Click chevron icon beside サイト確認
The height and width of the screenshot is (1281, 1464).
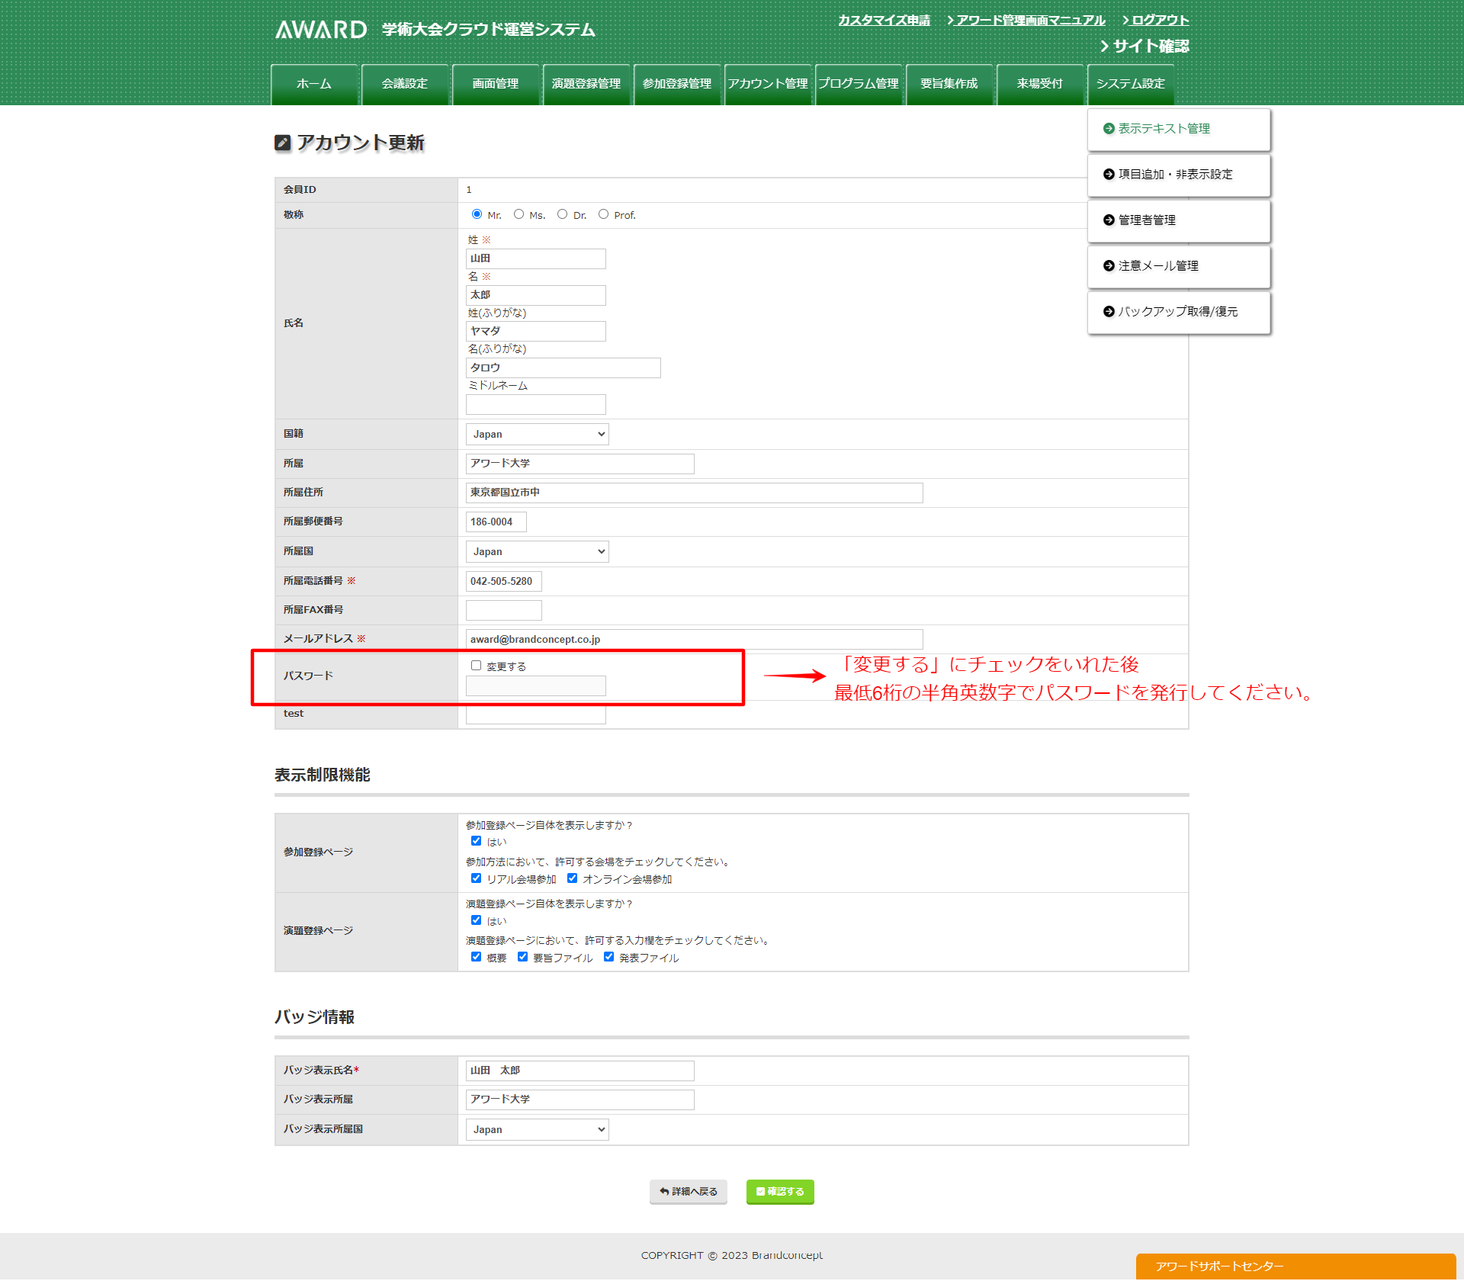[x=1104, y=47]
